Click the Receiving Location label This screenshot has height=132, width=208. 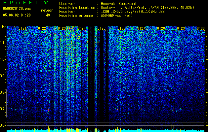[x=77, y=8]
